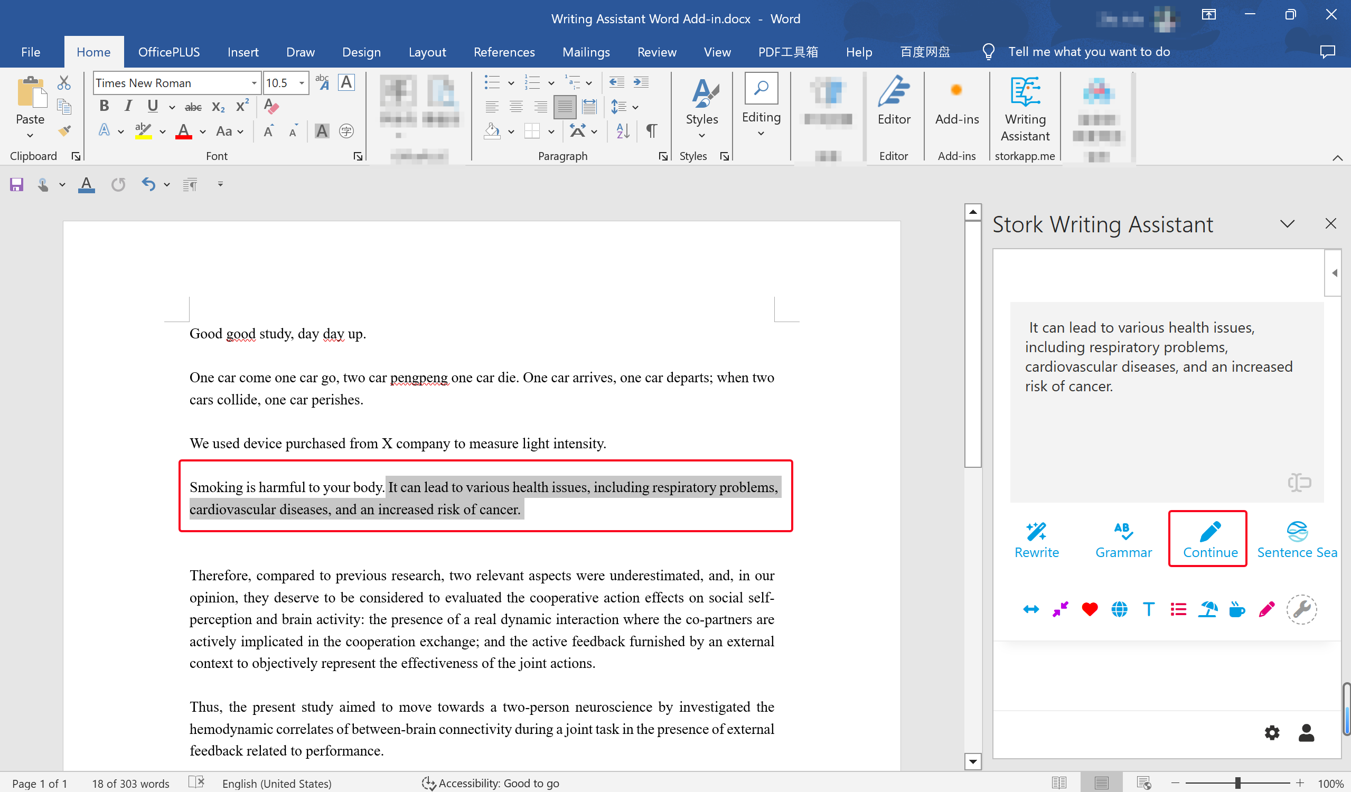Screen dimensions: 1351x792
Task: Toggle Bold formatting
Action: tap(104, 106)
